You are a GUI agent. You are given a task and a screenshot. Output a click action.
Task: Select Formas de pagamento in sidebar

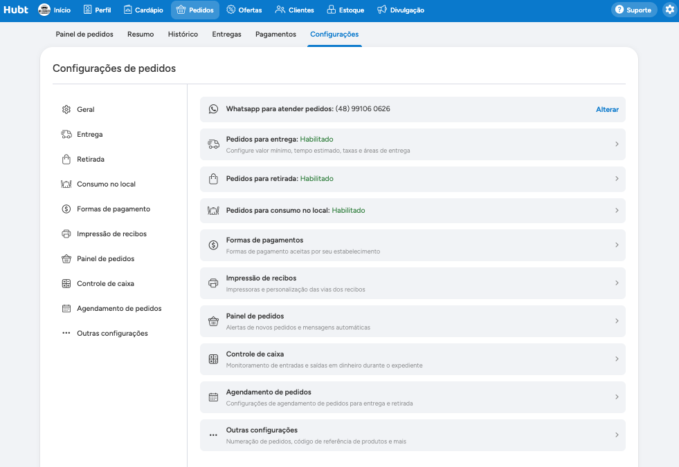114,209
